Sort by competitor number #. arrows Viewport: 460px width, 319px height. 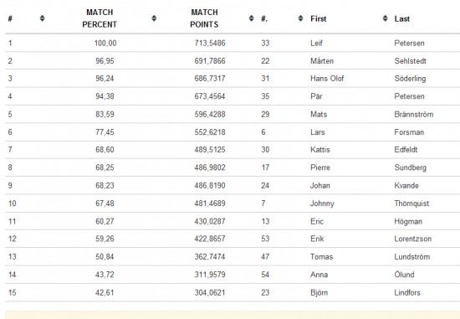[x=300, y=18]
